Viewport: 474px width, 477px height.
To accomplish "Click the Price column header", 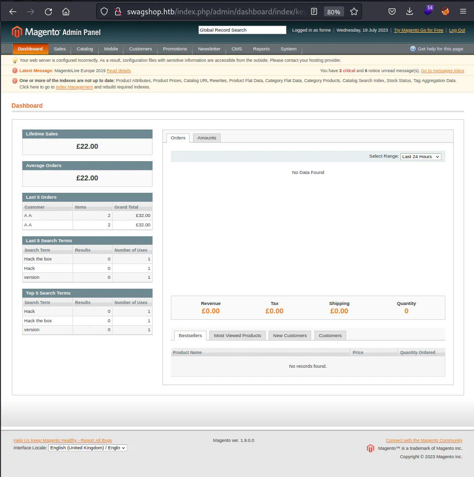I will coord(374,352).
